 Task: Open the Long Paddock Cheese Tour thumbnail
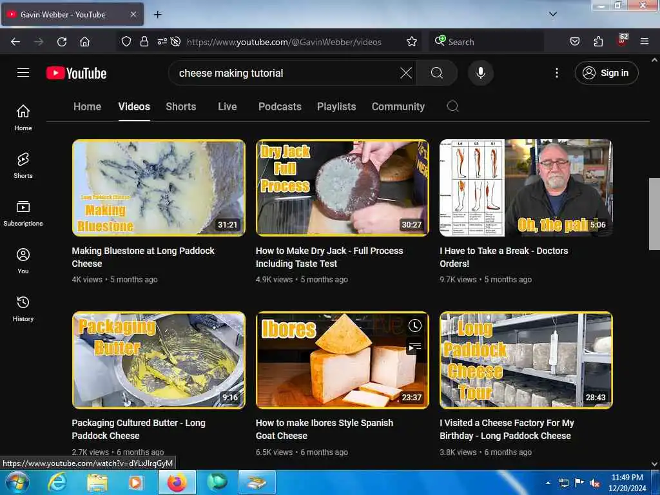coord(526,360)
